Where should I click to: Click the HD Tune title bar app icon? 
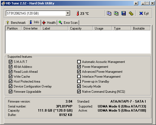[x=3, y=3]
